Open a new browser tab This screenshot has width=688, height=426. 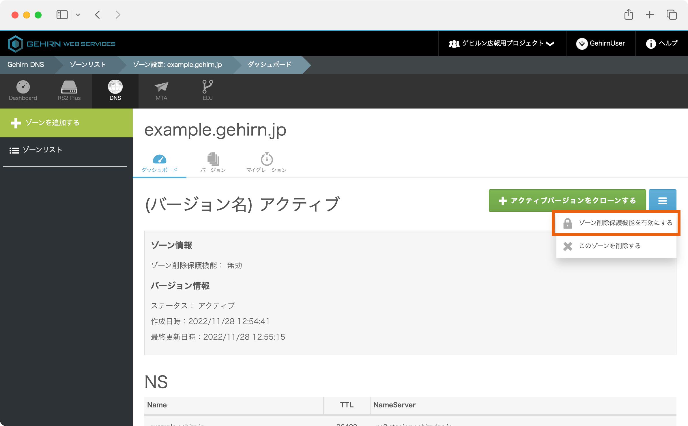650,14
